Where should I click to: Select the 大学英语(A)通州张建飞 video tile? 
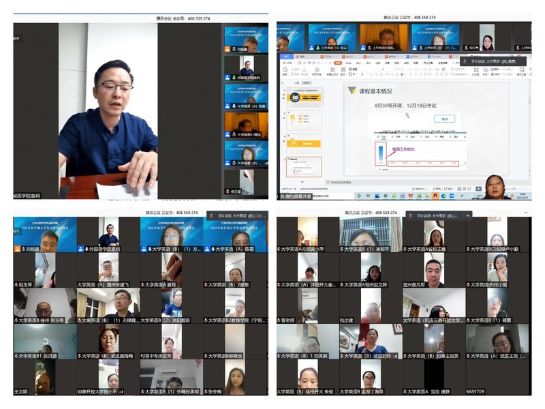(x=108, y=270)
